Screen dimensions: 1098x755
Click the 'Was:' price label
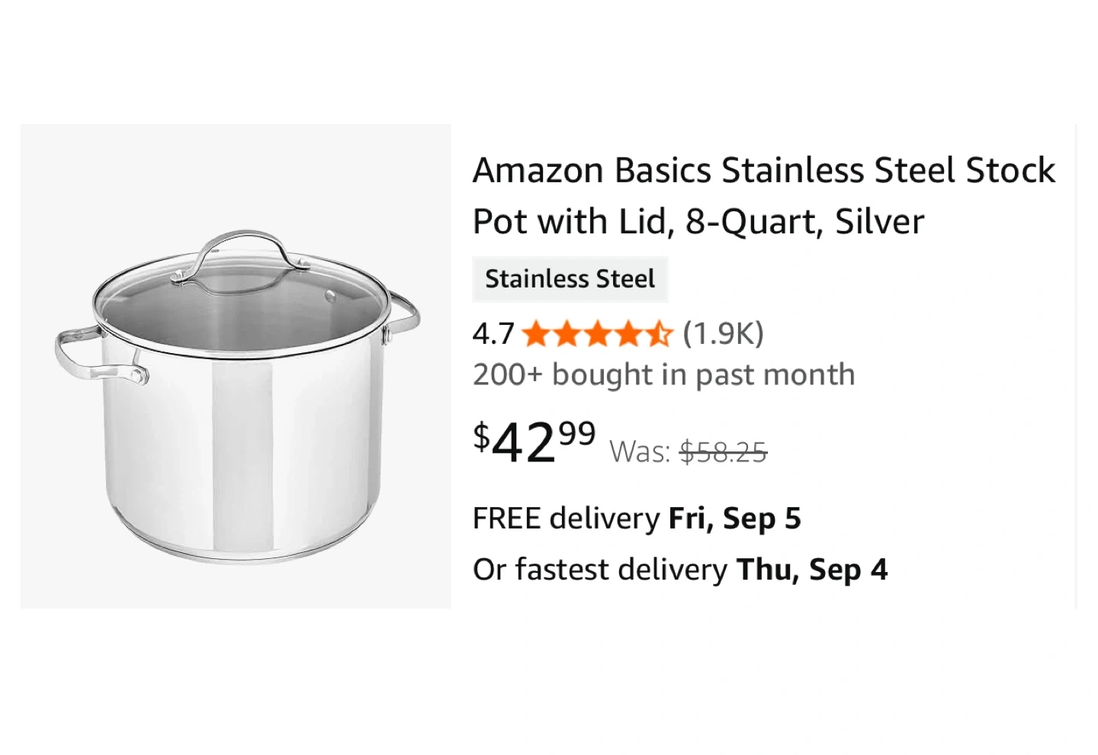pos(640,452)
